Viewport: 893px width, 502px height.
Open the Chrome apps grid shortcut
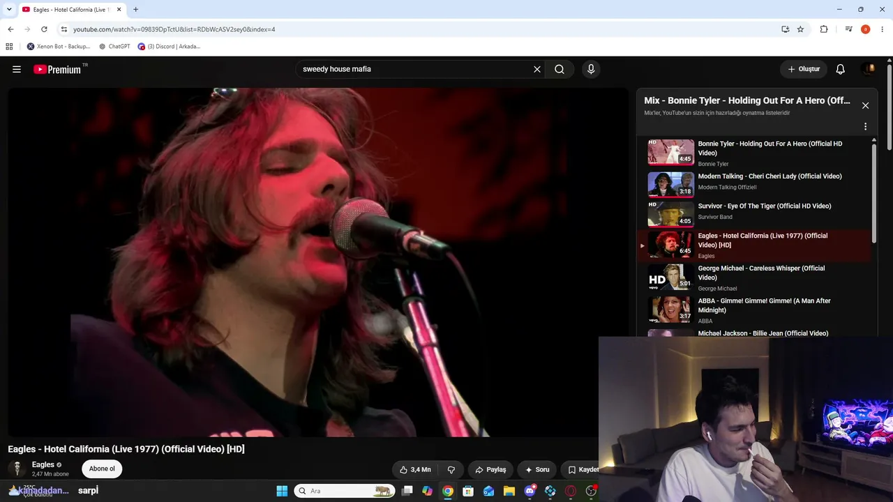pyautogui.click(x=9, y=47)
